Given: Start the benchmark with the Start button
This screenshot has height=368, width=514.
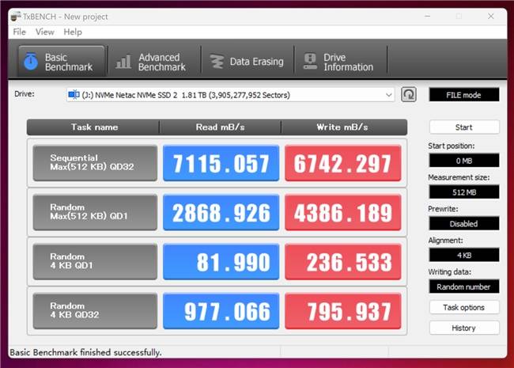Looking at the screenshot, I should (464, 127).
